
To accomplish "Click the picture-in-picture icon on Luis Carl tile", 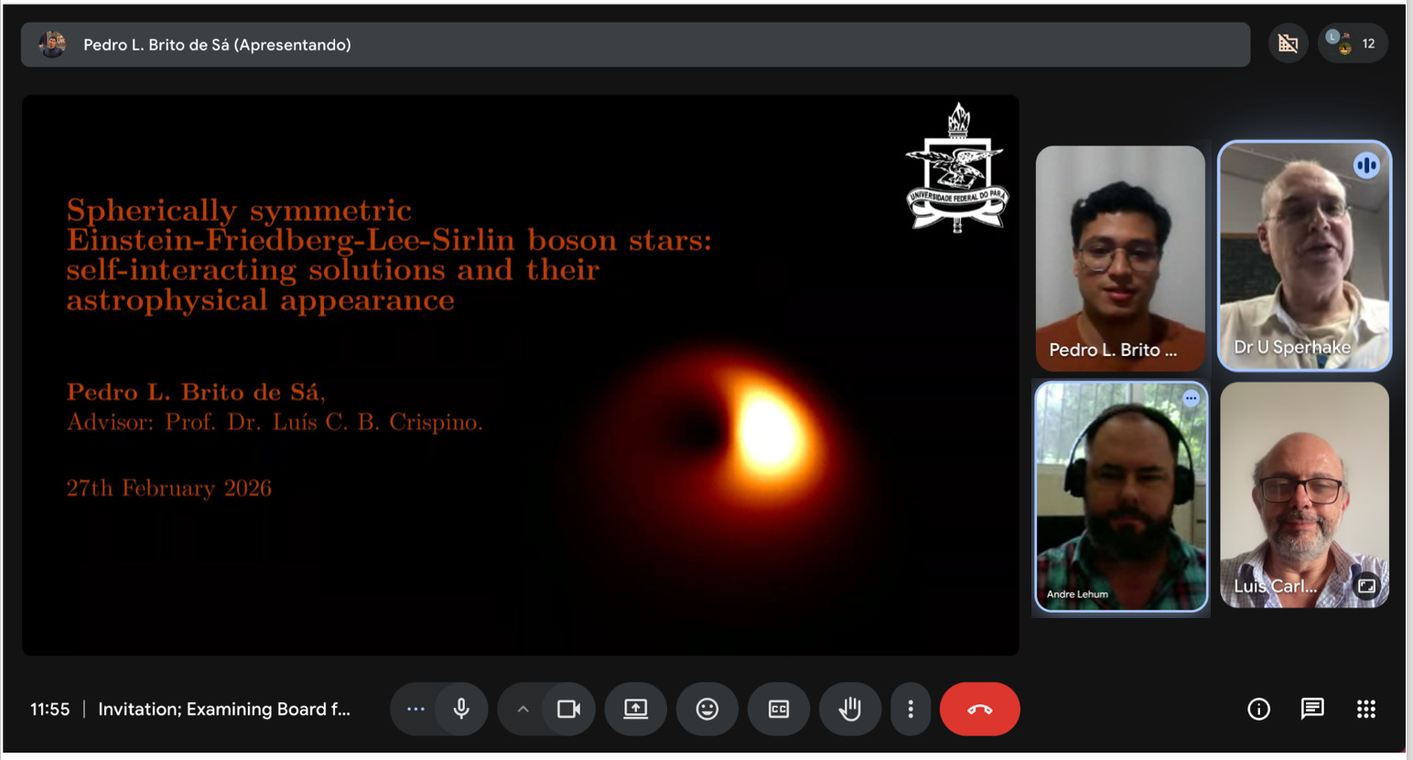I will (x=1366, y=586).
